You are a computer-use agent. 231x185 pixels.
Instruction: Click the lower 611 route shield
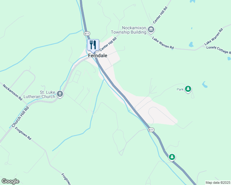[x=151, y=130]
